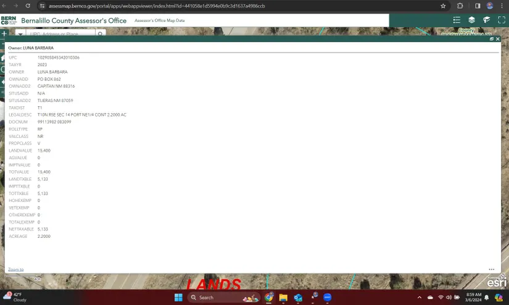
Task: Open Windows Start menu
Action: 178,298
